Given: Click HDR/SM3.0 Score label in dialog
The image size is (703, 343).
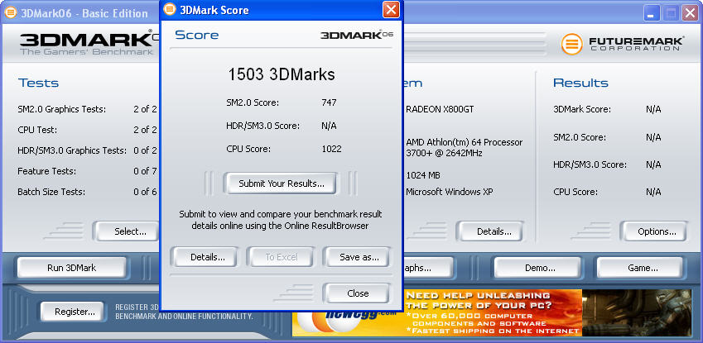Looking at the screenshot, I should click(x=262, y=126).
